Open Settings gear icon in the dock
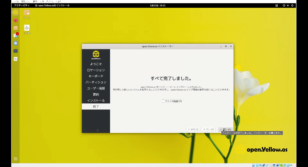The image size is (308, 167). click(x=15, y=43)
